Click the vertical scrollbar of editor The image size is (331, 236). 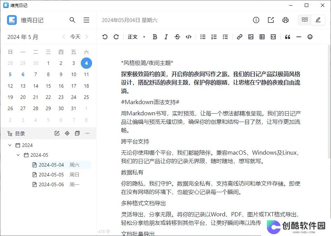(329, 101)
